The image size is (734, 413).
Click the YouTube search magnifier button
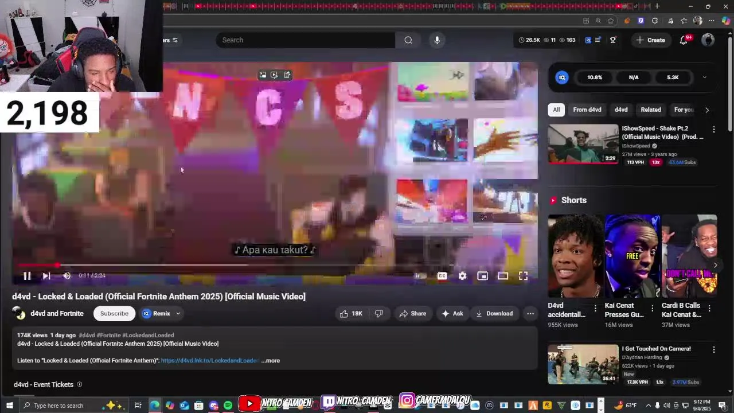click(408, 40)
